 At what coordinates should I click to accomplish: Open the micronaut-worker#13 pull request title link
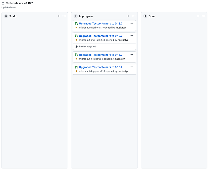click(101, 24)
